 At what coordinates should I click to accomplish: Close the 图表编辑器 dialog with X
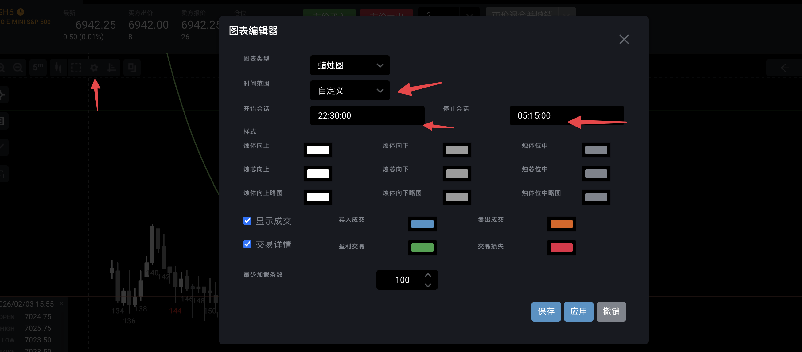tap(624, 40)
